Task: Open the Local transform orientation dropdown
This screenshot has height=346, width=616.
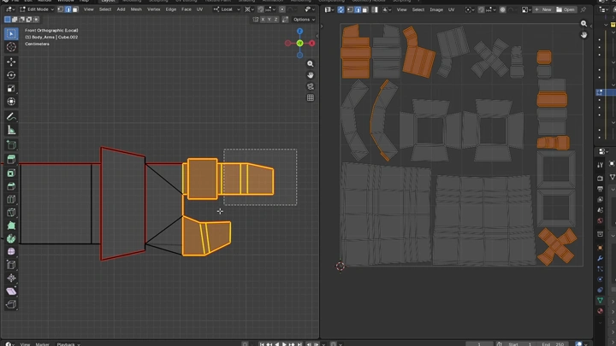Action: 227,9
